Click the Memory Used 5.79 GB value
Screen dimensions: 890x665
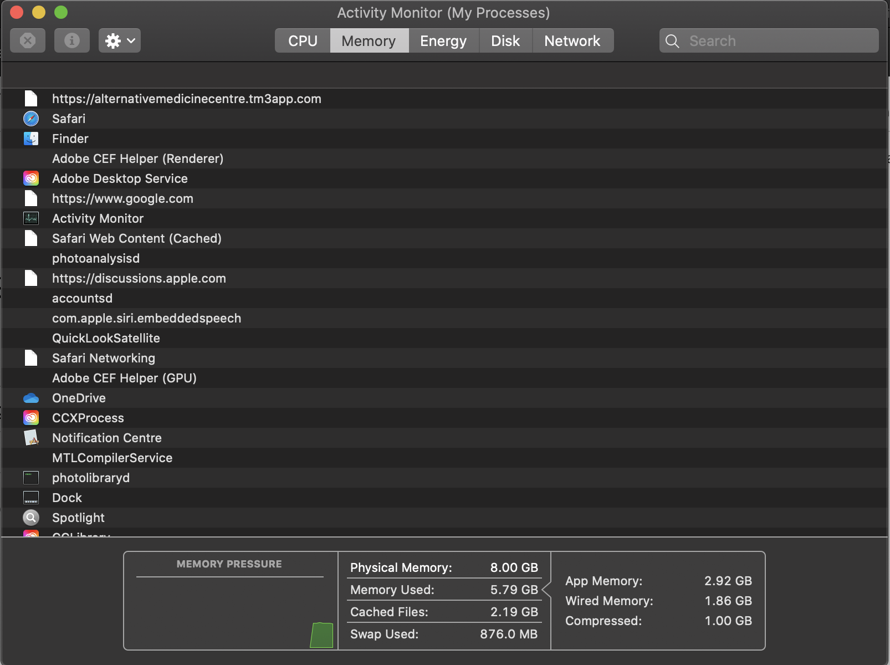[514, 590]
